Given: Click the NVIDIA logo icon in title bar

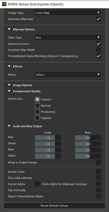Looking at the screenshot, I should point(4,4).
